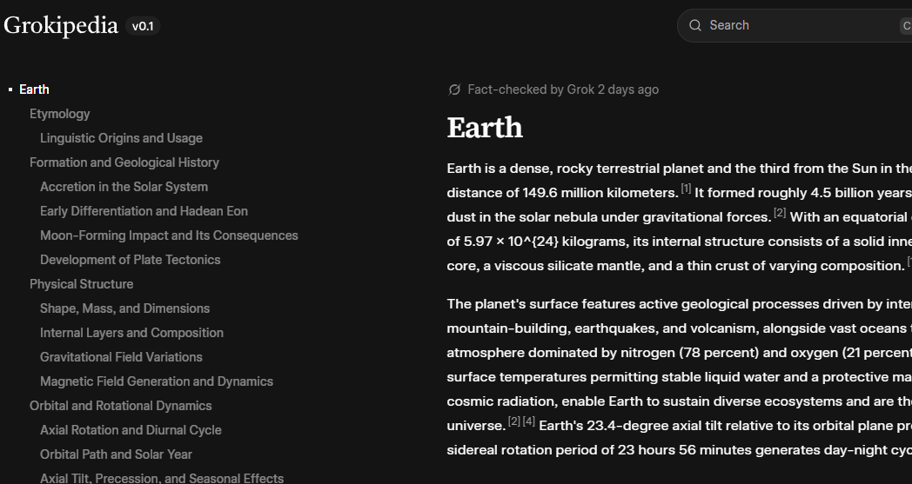Screen dimensions: 912x484
Task: Navigate to Accretion in the Solar System
Action: (x=124, y=187)
